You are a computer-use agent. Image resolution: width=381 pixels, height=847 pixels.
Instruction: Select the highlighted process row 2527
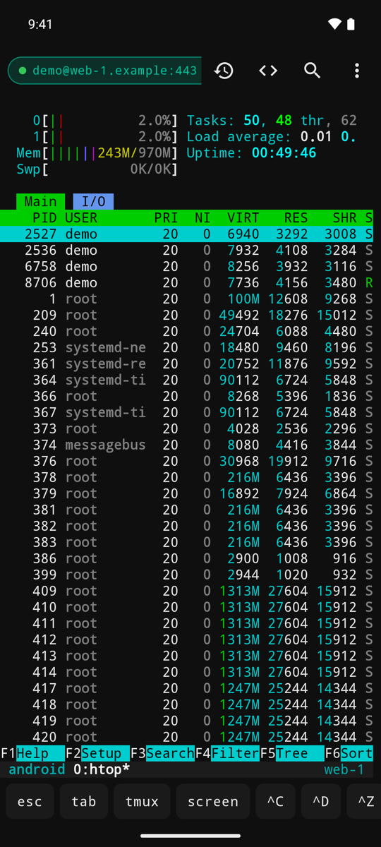187,234
